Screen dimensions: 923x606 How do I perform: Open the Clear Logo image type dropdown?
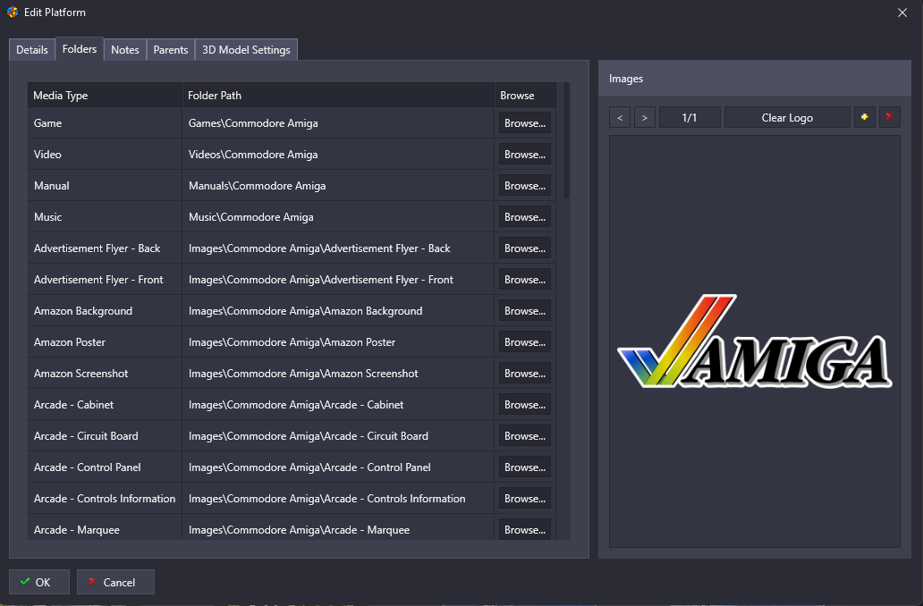pos(787,117)
